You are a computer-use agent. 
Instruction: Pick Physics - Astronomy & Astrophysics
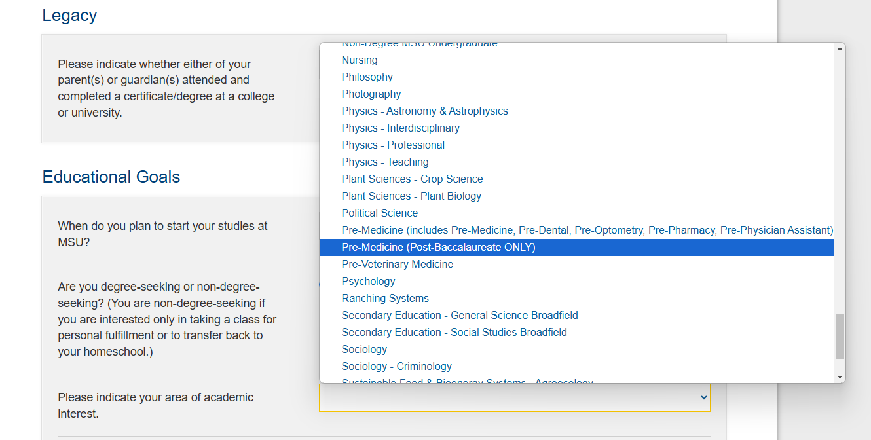point(576,111)
